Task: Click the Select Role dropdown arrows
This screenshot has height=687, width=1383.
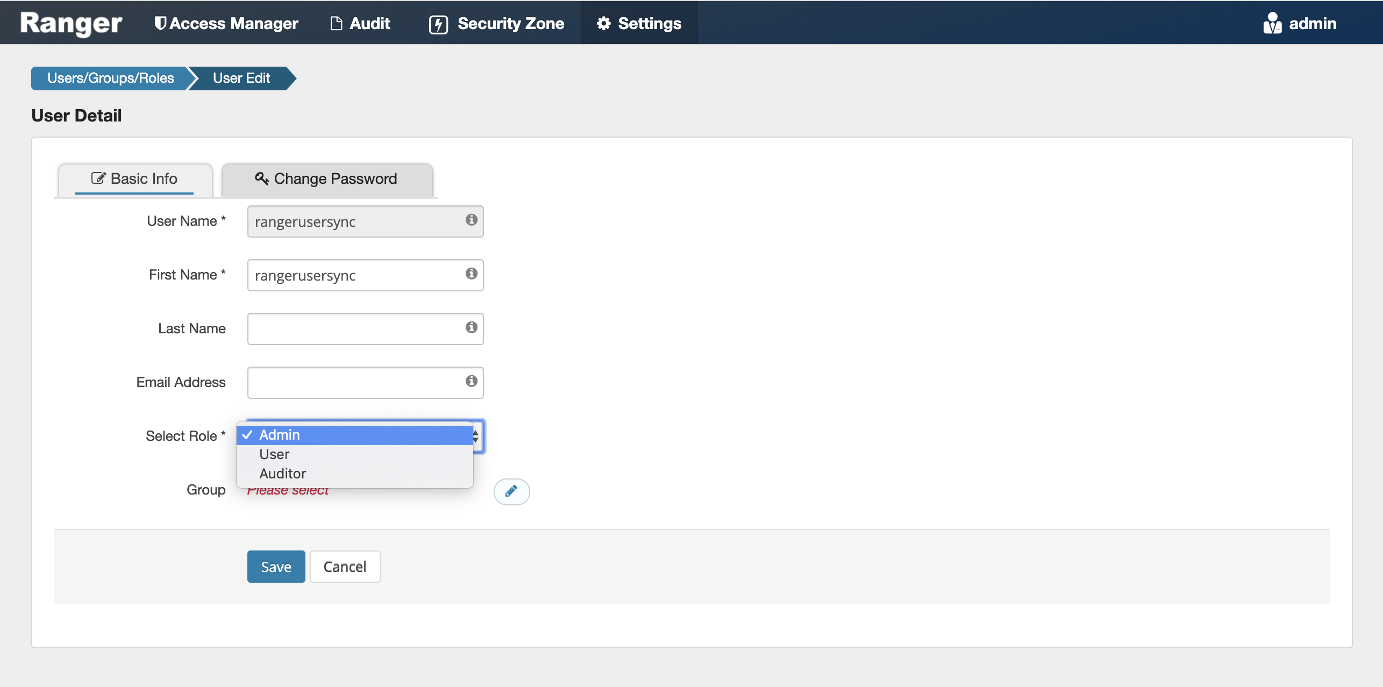Action: (476, 436)
